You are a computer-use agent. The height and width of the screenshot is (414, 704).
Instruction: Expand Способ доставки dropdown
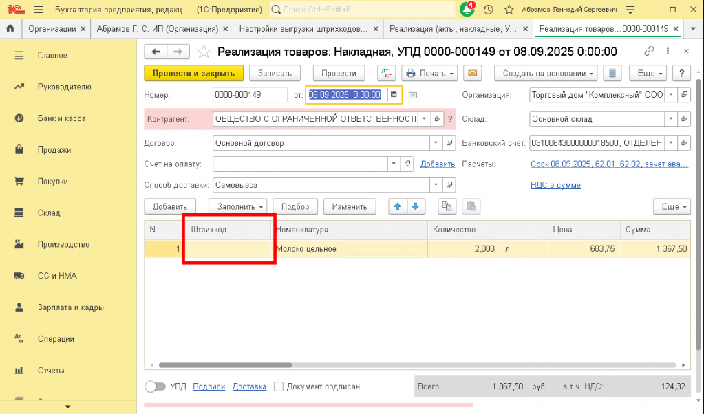(x=436, y=185)
